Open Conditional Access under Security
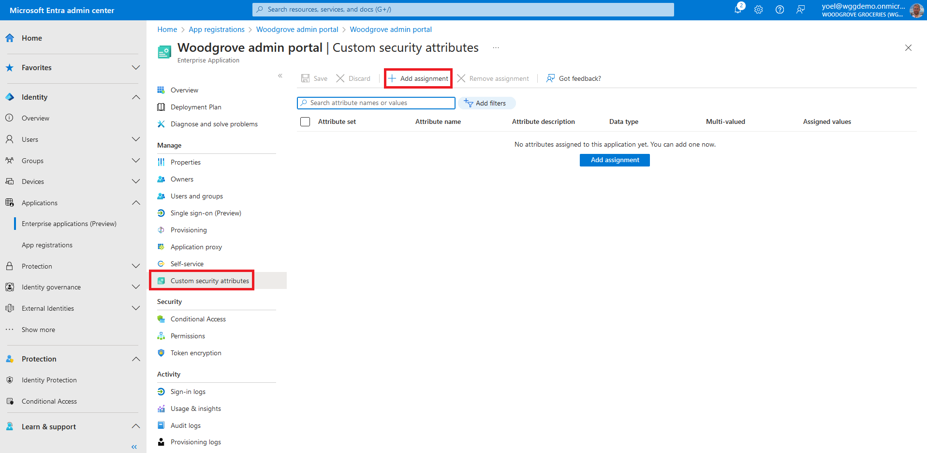The image size is (927, 453). click(x=198, y=319)
